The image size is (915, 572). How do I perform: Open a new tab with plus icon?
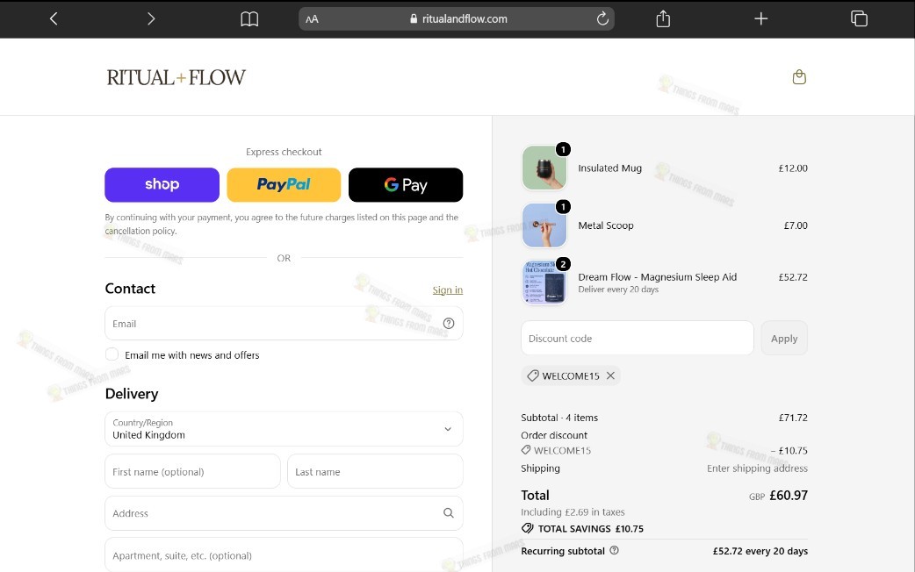tap(761, 18)
